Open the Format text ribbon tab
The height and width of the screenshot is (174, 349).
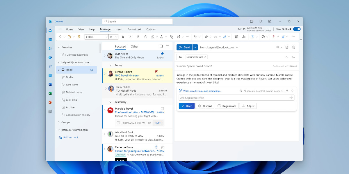coord(134,29)
